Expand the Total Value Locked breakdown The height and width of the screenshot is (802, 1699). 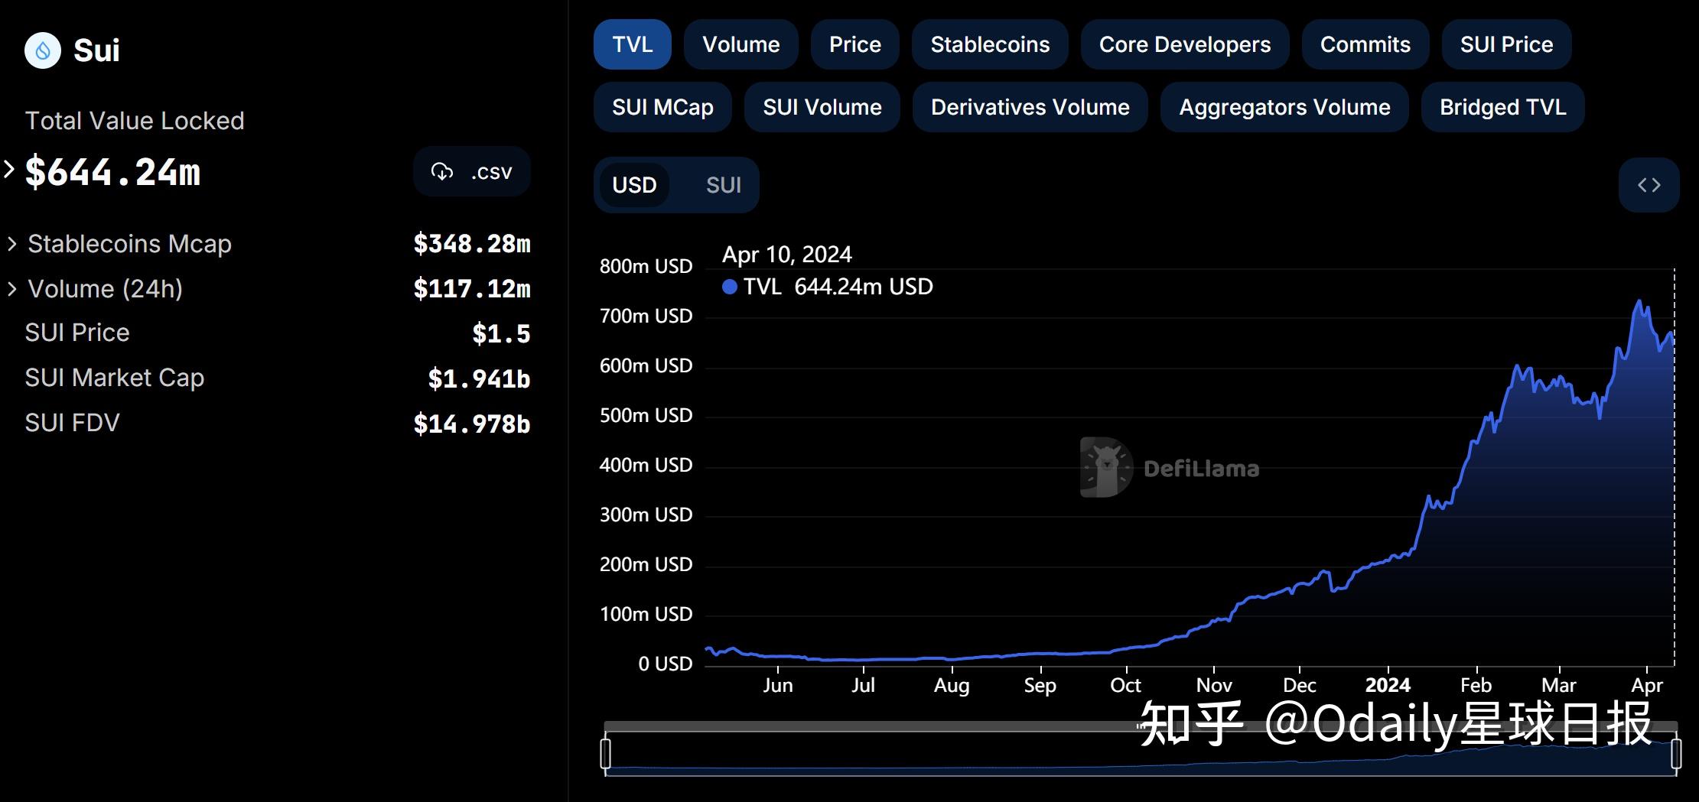pyautogui.click(x=8, y=170)
